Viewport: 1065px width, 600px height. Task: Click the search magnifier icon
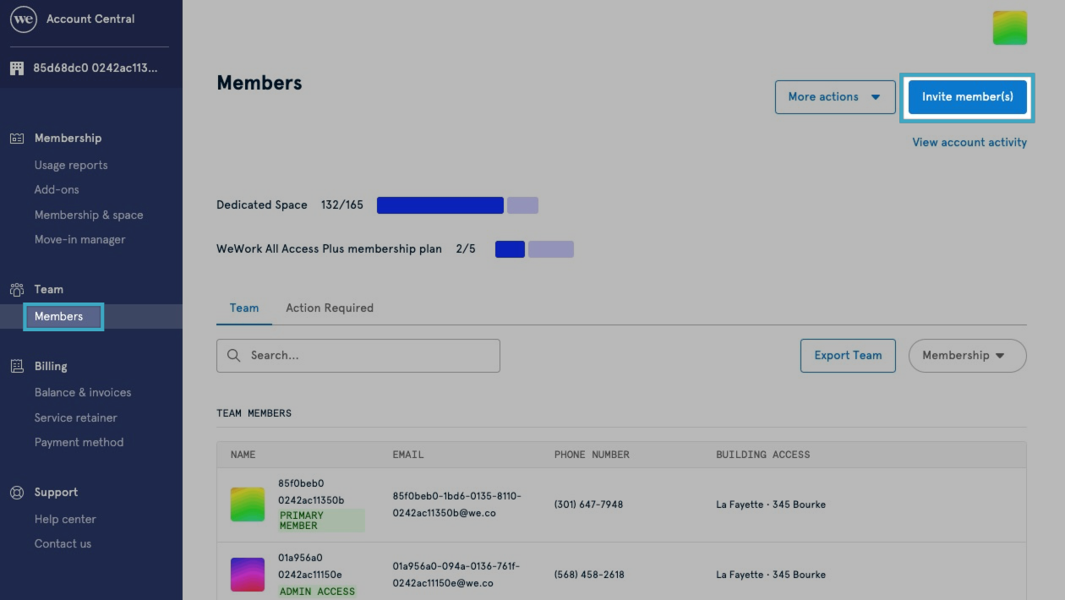[234, 355]
